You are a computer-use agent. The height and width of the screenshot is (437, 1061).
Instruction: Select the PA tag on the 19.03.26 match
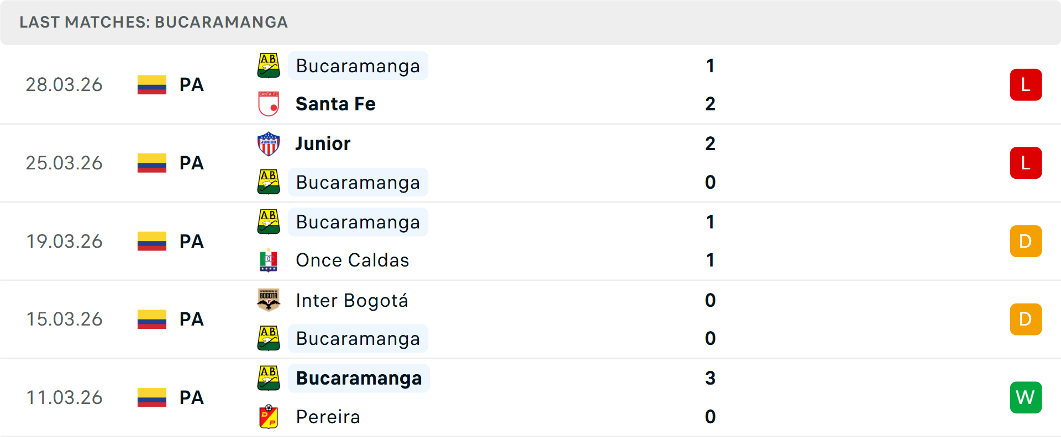click(191, 241)
